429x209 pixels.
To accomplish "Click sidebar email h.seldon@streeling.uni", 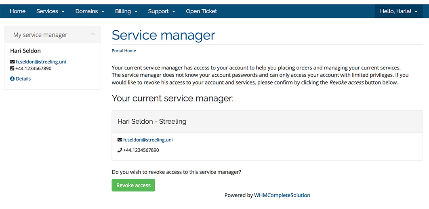I will pos(41,62).
